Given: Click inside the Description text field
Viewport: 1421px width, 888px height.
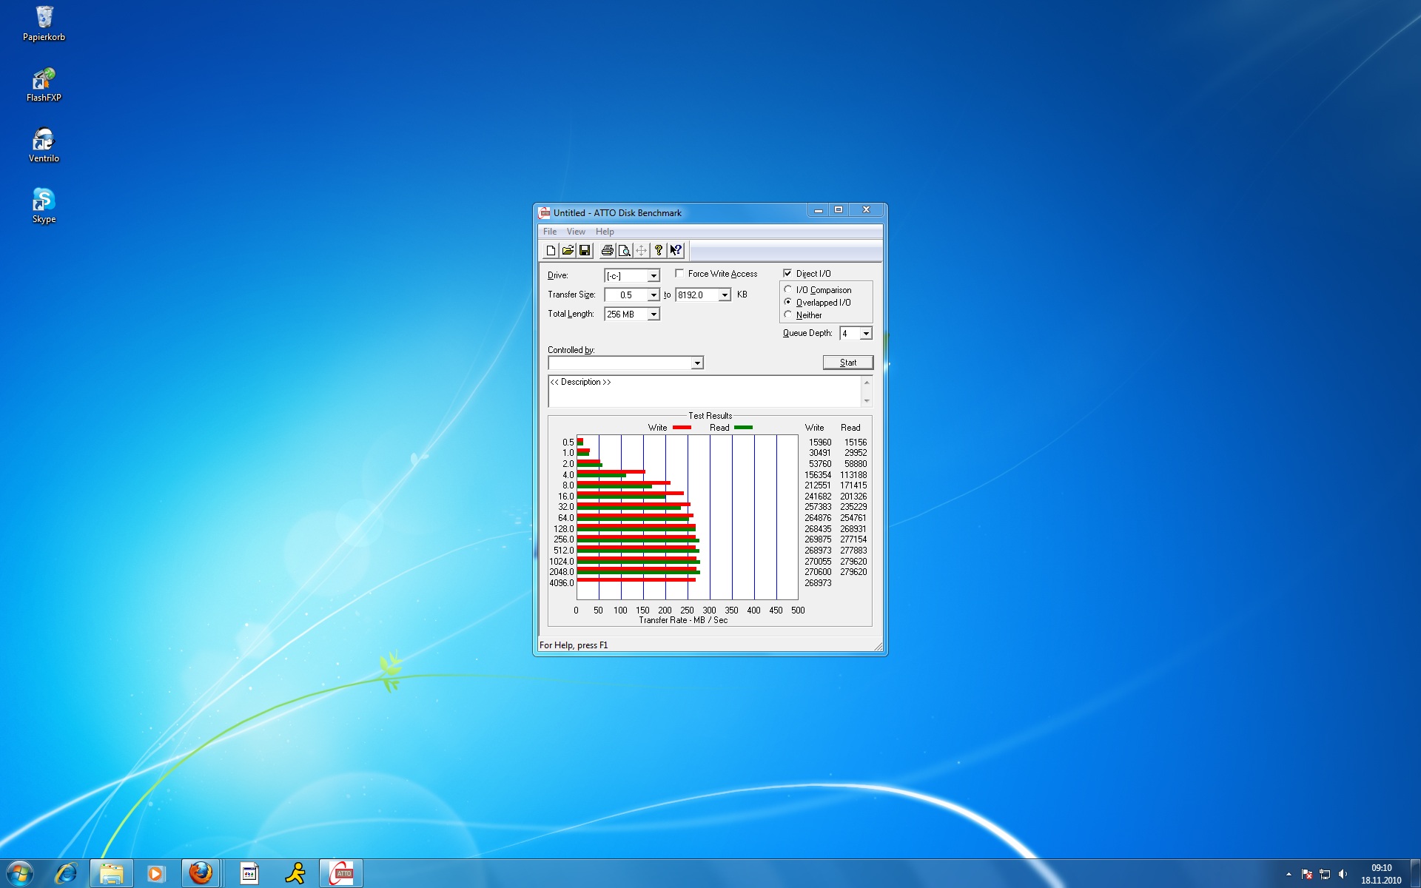Looking at the screenshot, I should coord(703,391).
